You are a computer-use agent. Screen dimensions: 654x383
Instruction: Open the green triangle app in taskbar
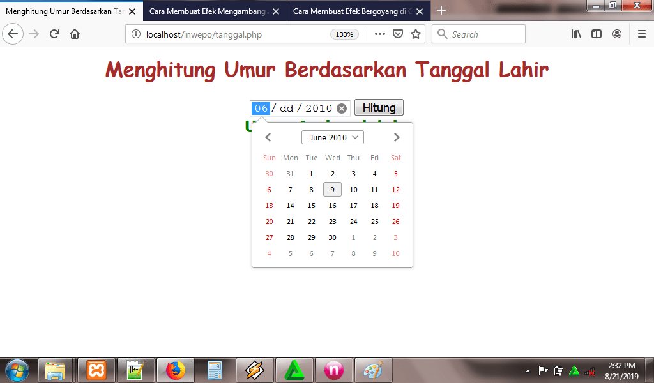point(294,370)
